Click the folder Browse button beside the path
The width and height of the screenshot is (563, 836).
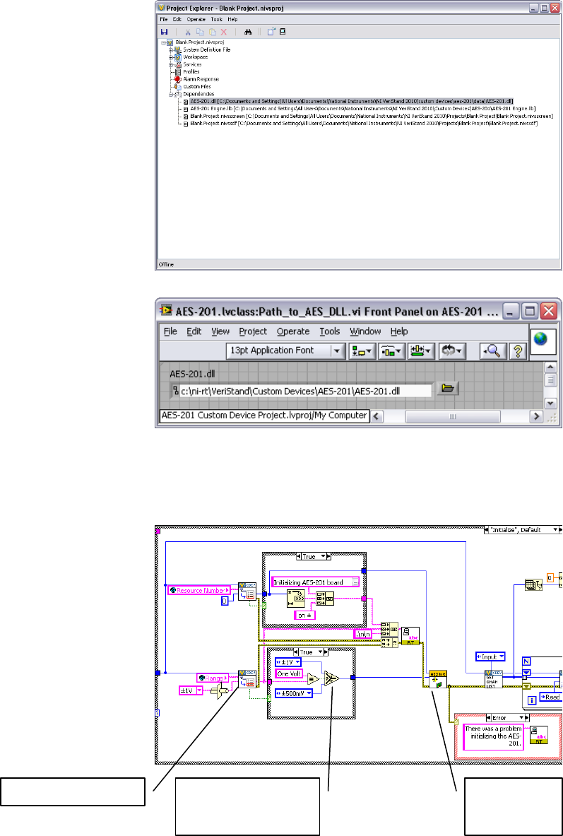[x=448, y=390]
